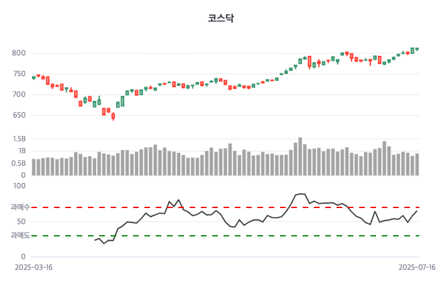
Task: Click the 100 label on the indicator axis
Action: coord(19,186)
